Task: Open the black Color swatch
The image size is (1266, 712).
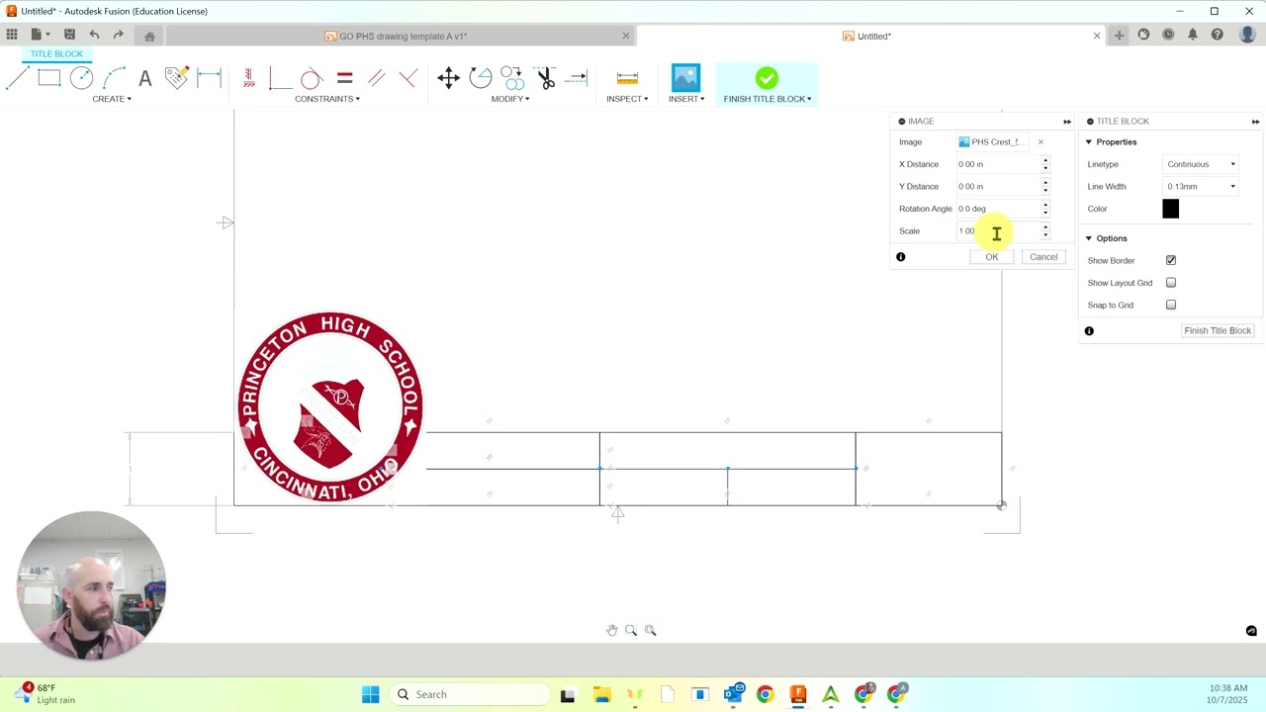Action: 1171,209
